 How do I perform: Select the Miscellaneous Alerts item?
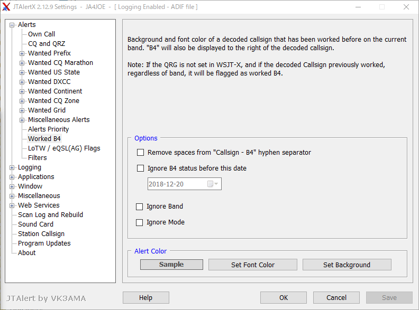(x=59, y=120)
